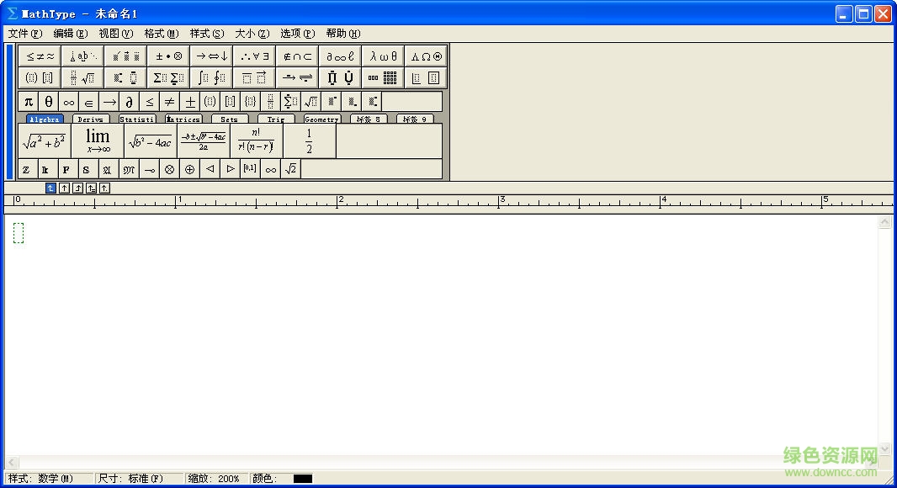Open the 帮助(H) menu

click(x=343, y=33)
